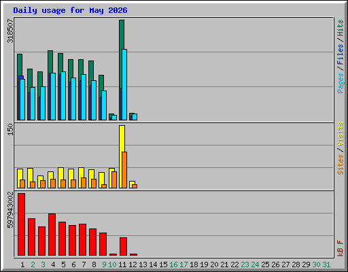Select day 30 on the x-axis
This screenshot has width=348, height=272.
pyautogui.click(x=316, y=265)
